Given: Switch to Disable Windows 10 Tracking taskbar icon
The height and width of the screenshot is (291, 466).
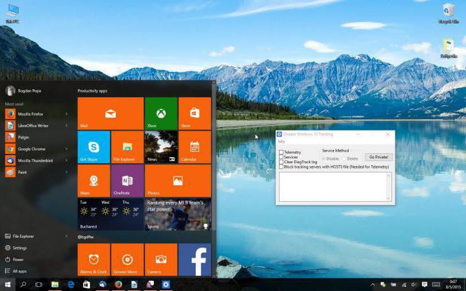Looking at the screenshot, I should tap(166, 284).
